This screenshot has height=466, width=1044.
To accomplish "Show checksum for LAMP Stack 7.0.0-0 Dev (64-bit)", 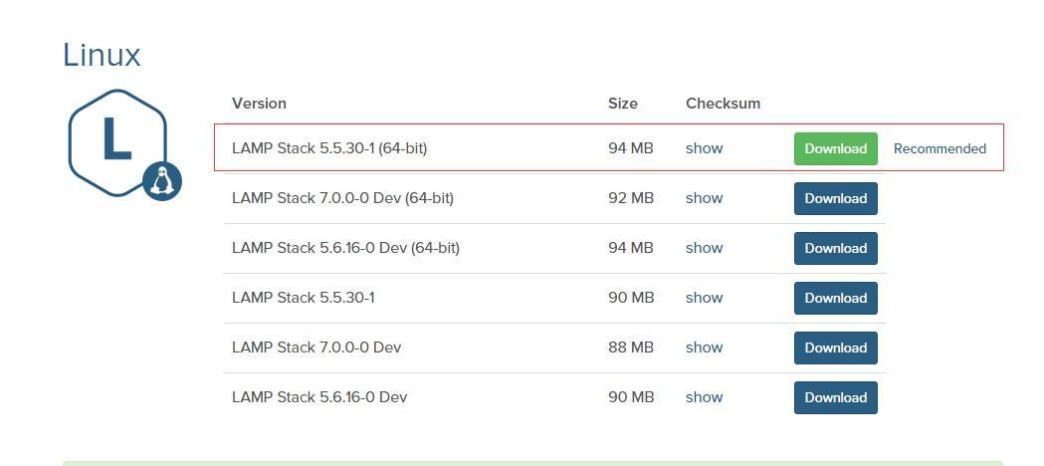I will (x=704, y=198).
